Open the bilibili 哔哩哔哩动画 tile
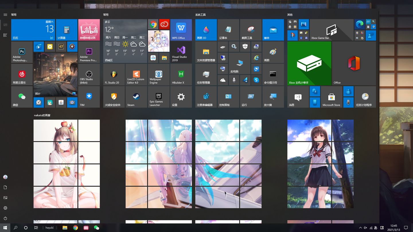 89,30
